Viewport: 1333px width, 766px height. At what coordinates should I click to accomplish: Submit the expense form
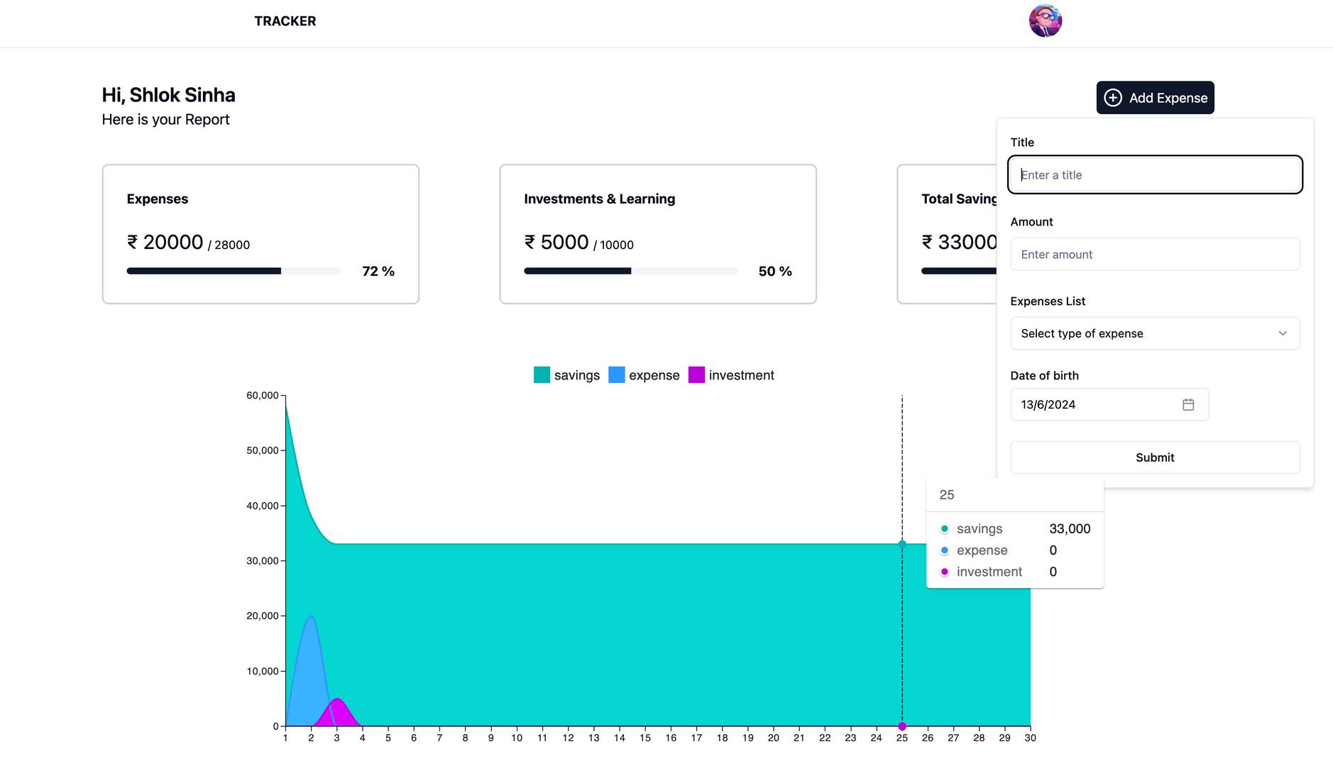[1155, 457]
